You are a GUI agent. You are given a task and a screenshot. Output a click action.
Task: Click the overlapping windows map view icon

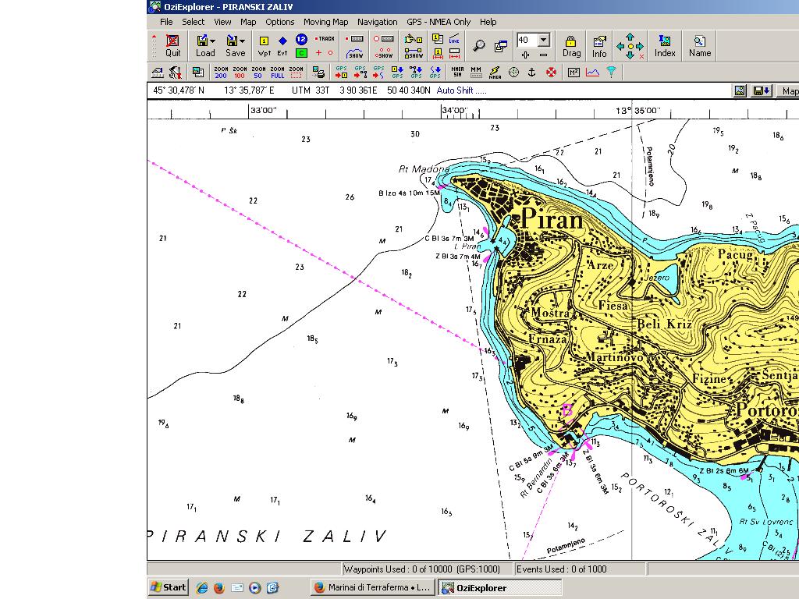501,46
